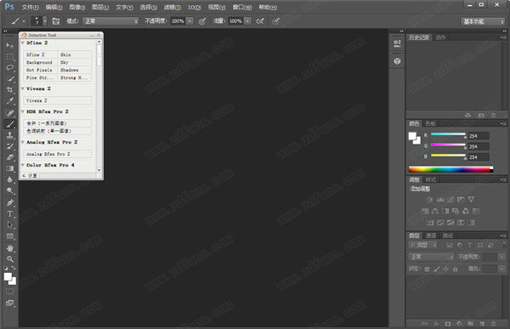Toggle pressure for opacity icon
Viewport: 510px width, 329px height.
(202, 21)
